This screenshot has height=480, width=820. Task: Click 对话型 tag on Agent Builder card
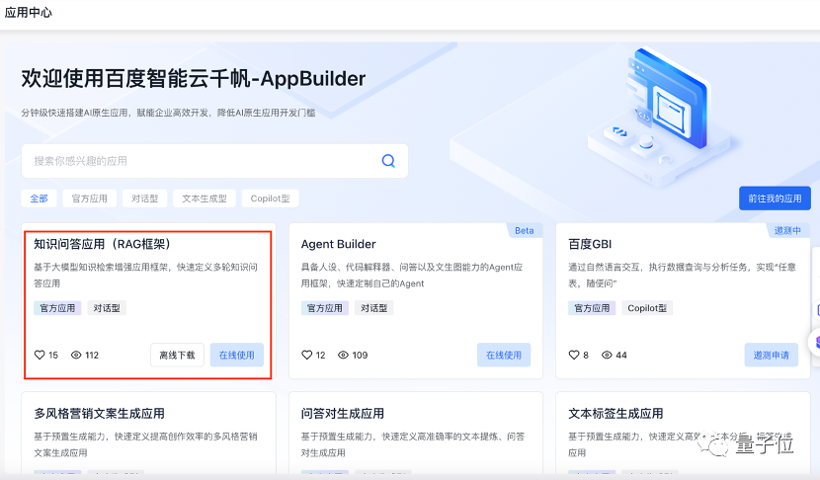[x=373, y=308]
